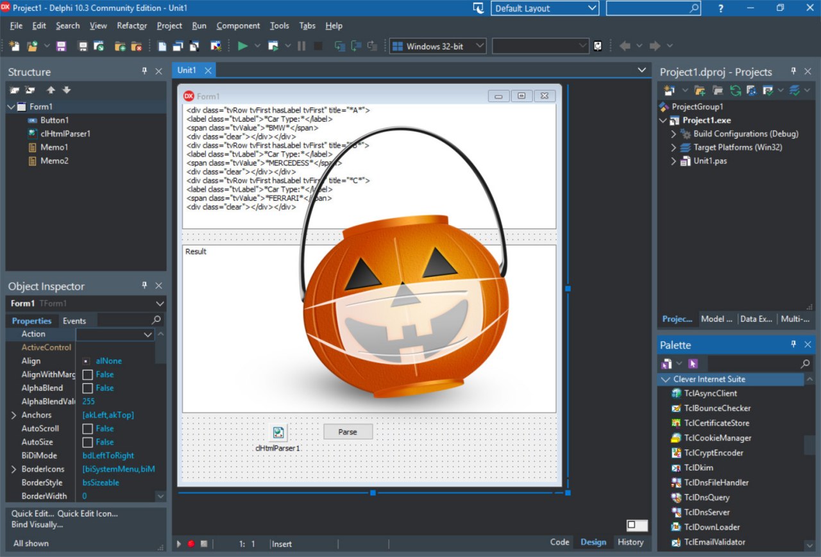Screen dimensions: 821x557
Task: Open the File menu
Action: (x=16, y=26)
